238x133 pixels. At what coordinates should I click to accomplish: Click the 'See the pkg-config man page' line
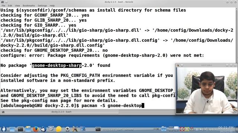59,100
